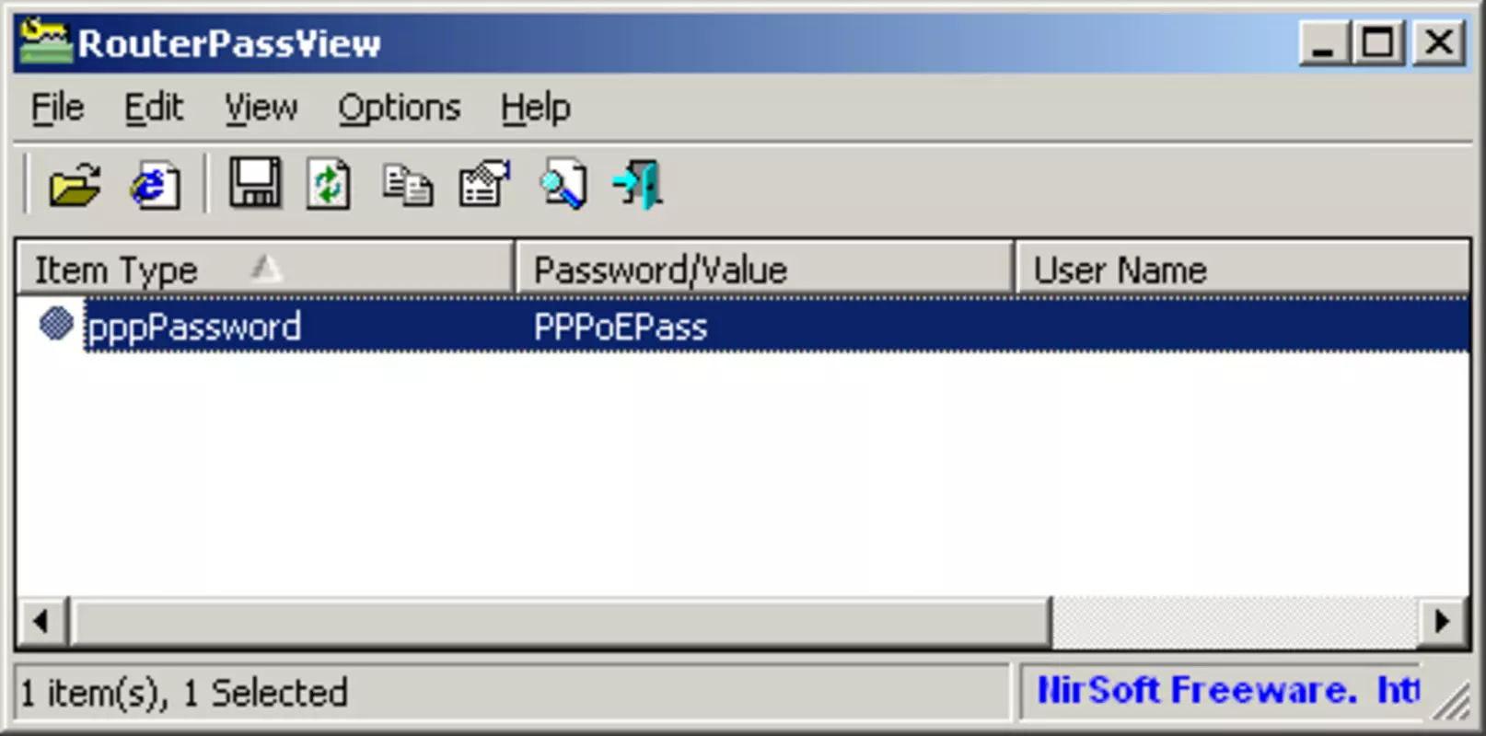The height and width of the screenshot is (736, 1486).
Task: Open the Options menu
Action: (399, 109)
